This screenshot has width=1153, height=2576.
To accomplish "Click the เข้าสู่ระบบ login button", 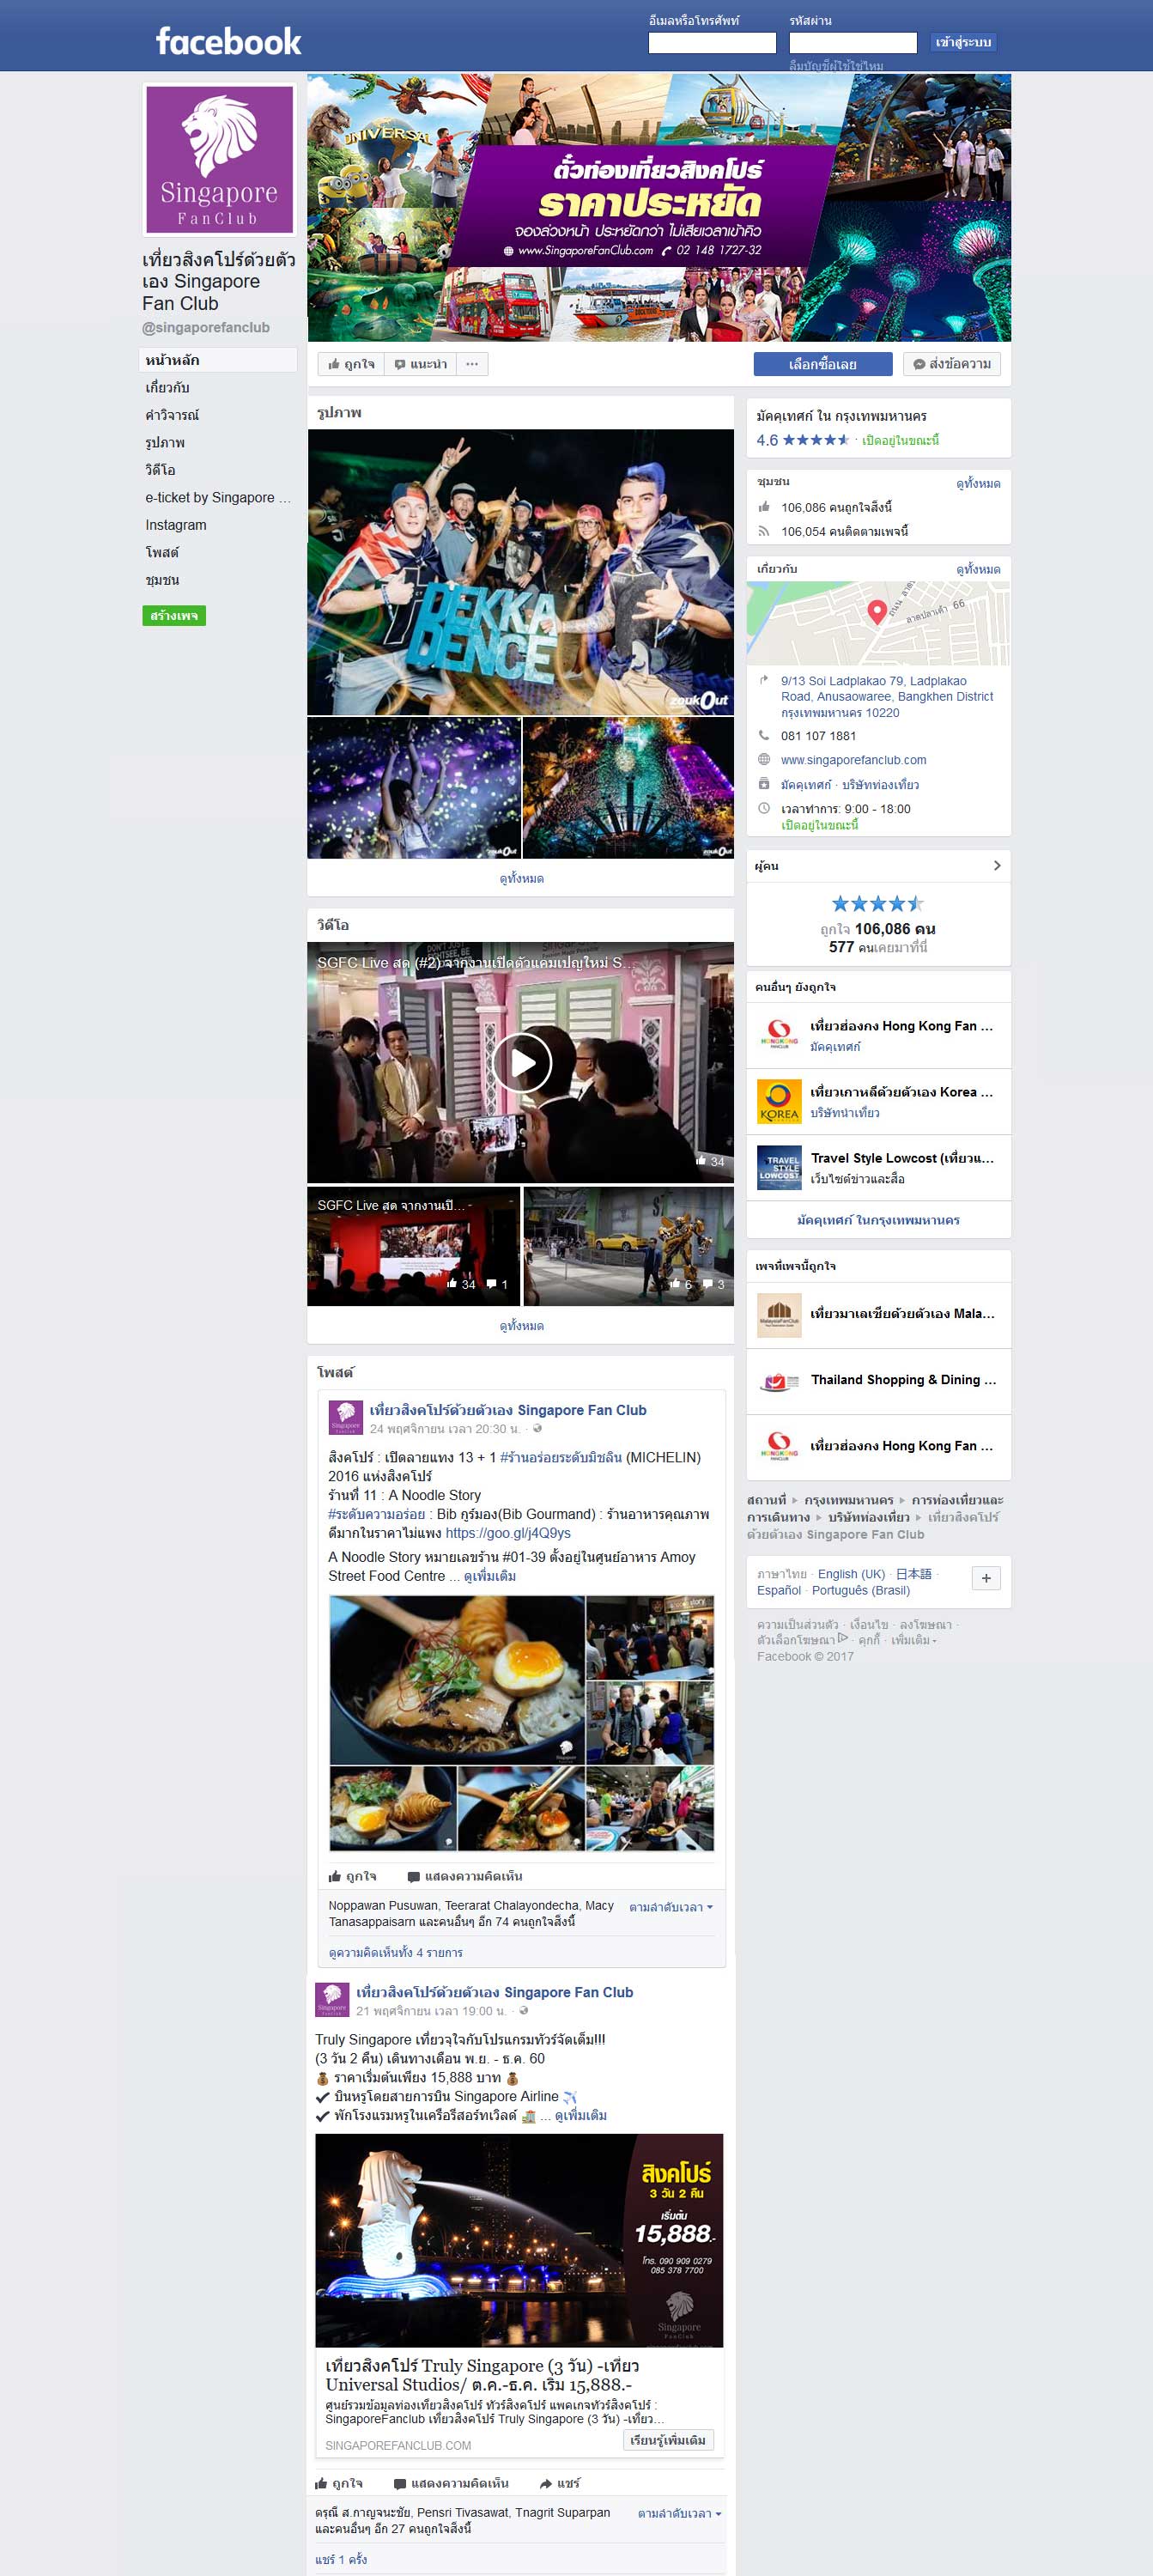I will tap(964, 42).
